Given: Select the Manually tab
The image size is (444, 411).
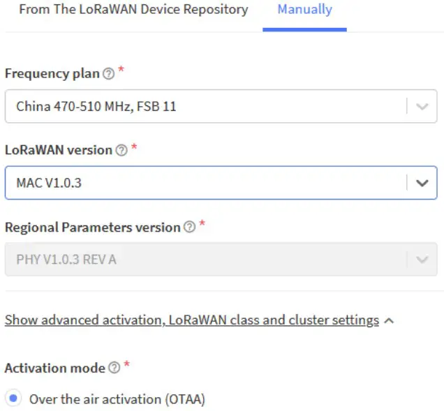Looking at the screenshot, I should [x=304, y=10].
